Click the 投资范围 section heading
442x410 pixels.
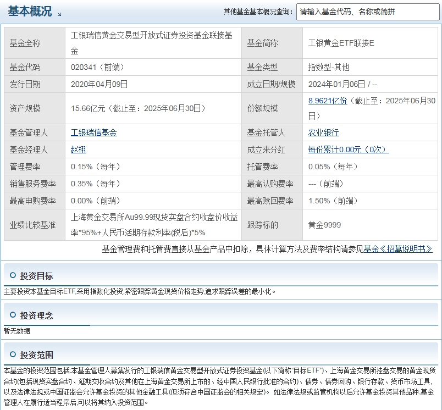click(36, 355)
